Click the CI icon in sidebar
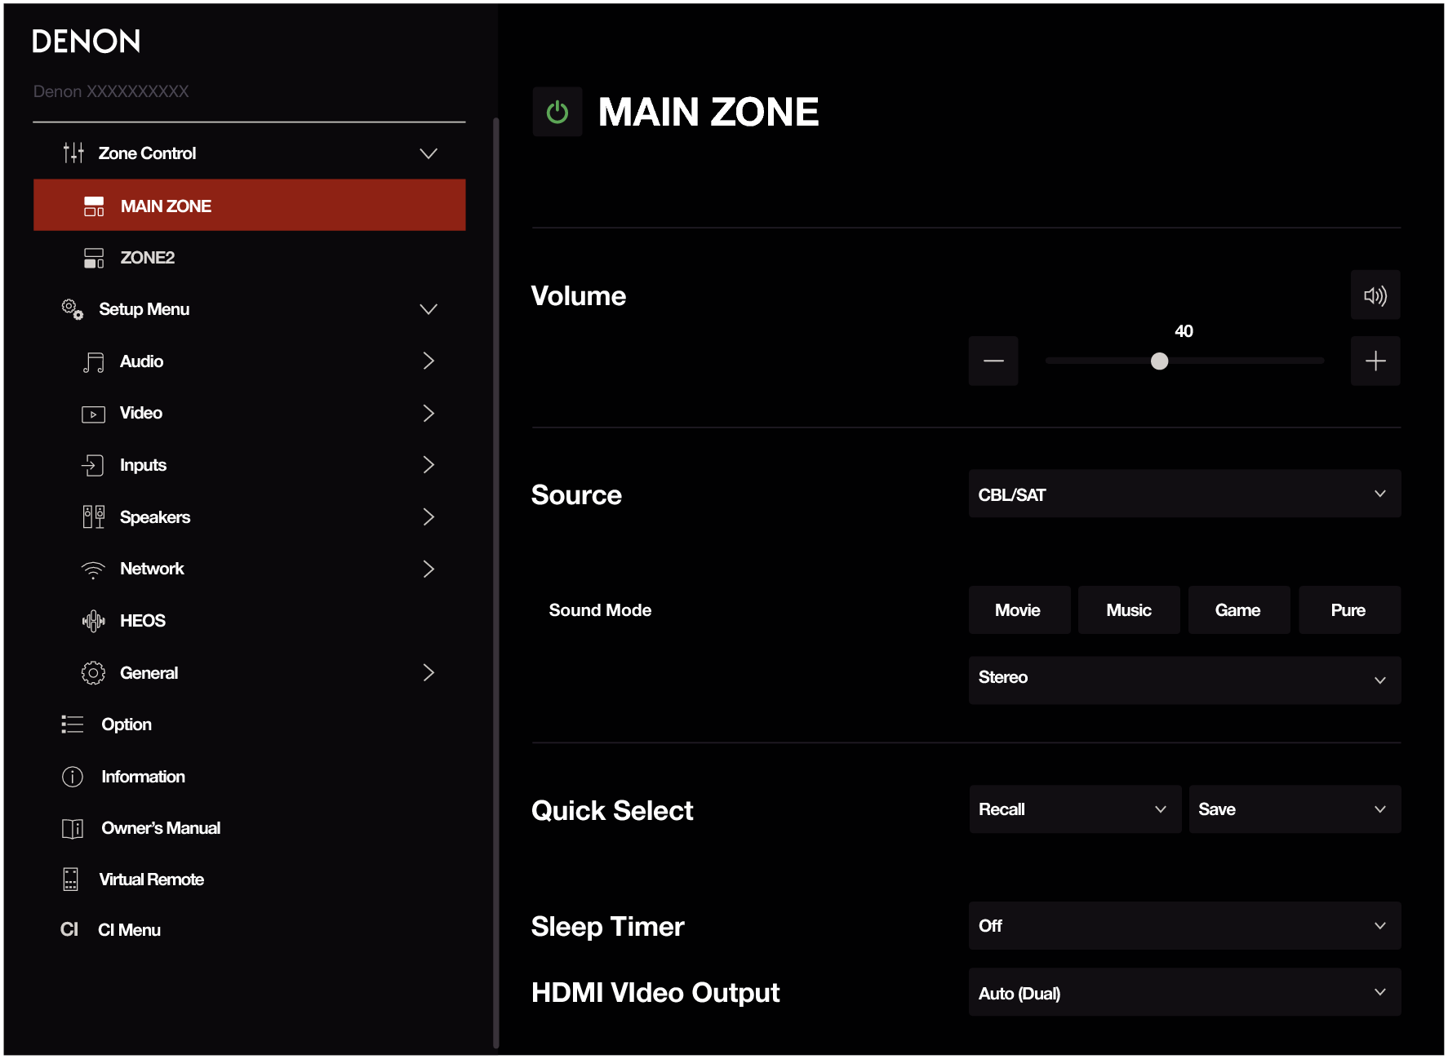 pyautogui.click(x=69, y=930)
